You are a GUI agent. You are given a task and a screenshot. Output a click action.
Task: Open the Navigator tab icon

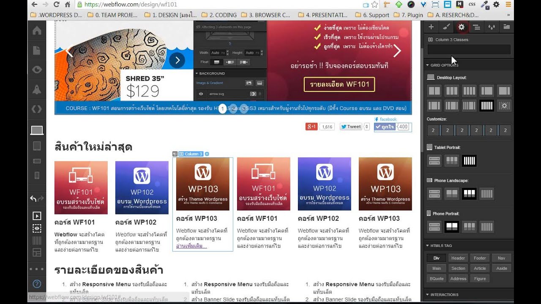point(476,27)
